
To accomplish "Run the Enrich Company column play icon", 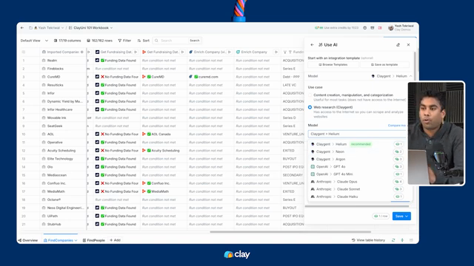I will click(276, 52).
